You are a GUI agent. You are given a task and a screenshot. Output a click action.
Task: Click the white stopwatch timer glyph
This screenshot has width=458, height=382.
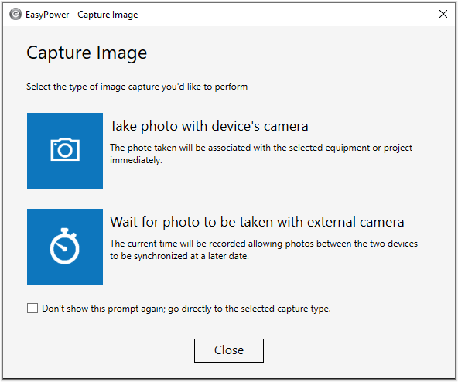coord(64,246)
